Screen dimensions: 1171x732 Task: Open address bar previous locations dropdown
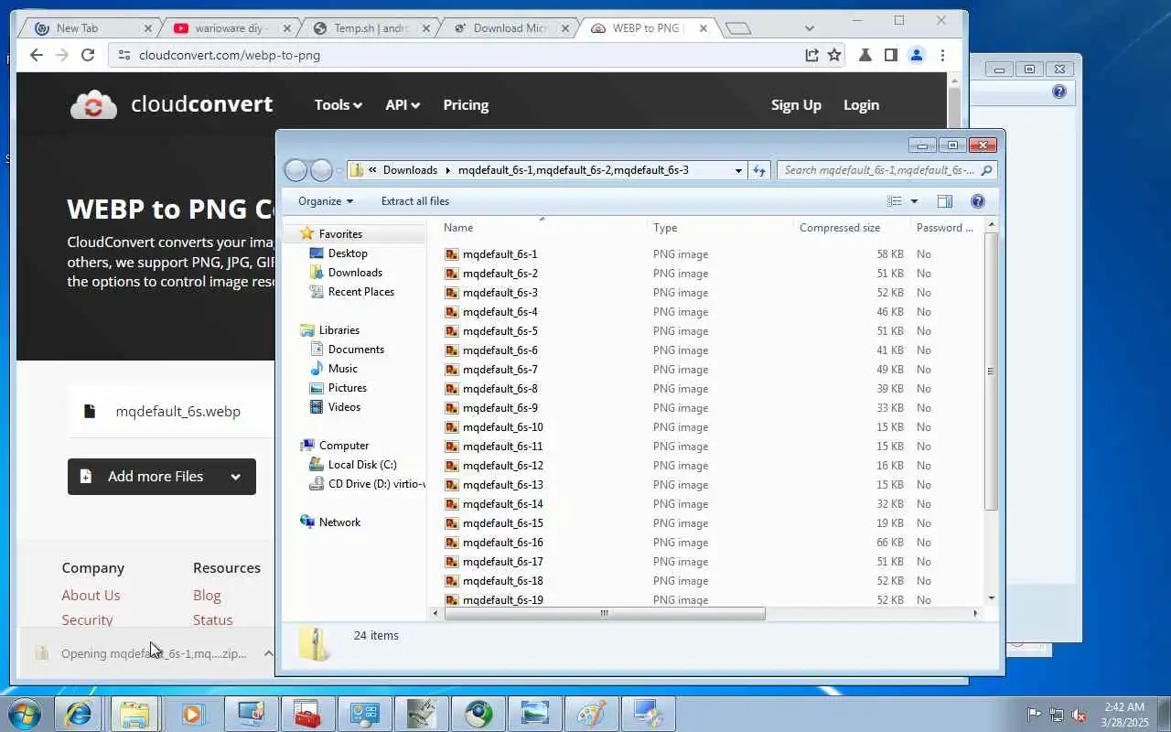click(738, 170)
